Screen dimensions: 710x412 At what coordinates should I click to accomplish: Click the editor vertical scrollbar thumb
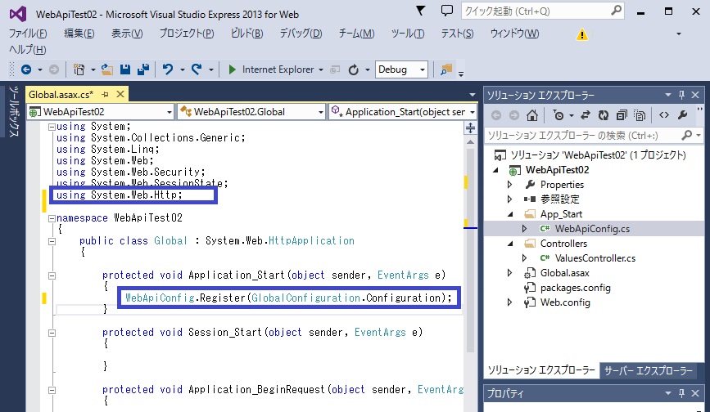pyautogui.click(x=470, y=249)
